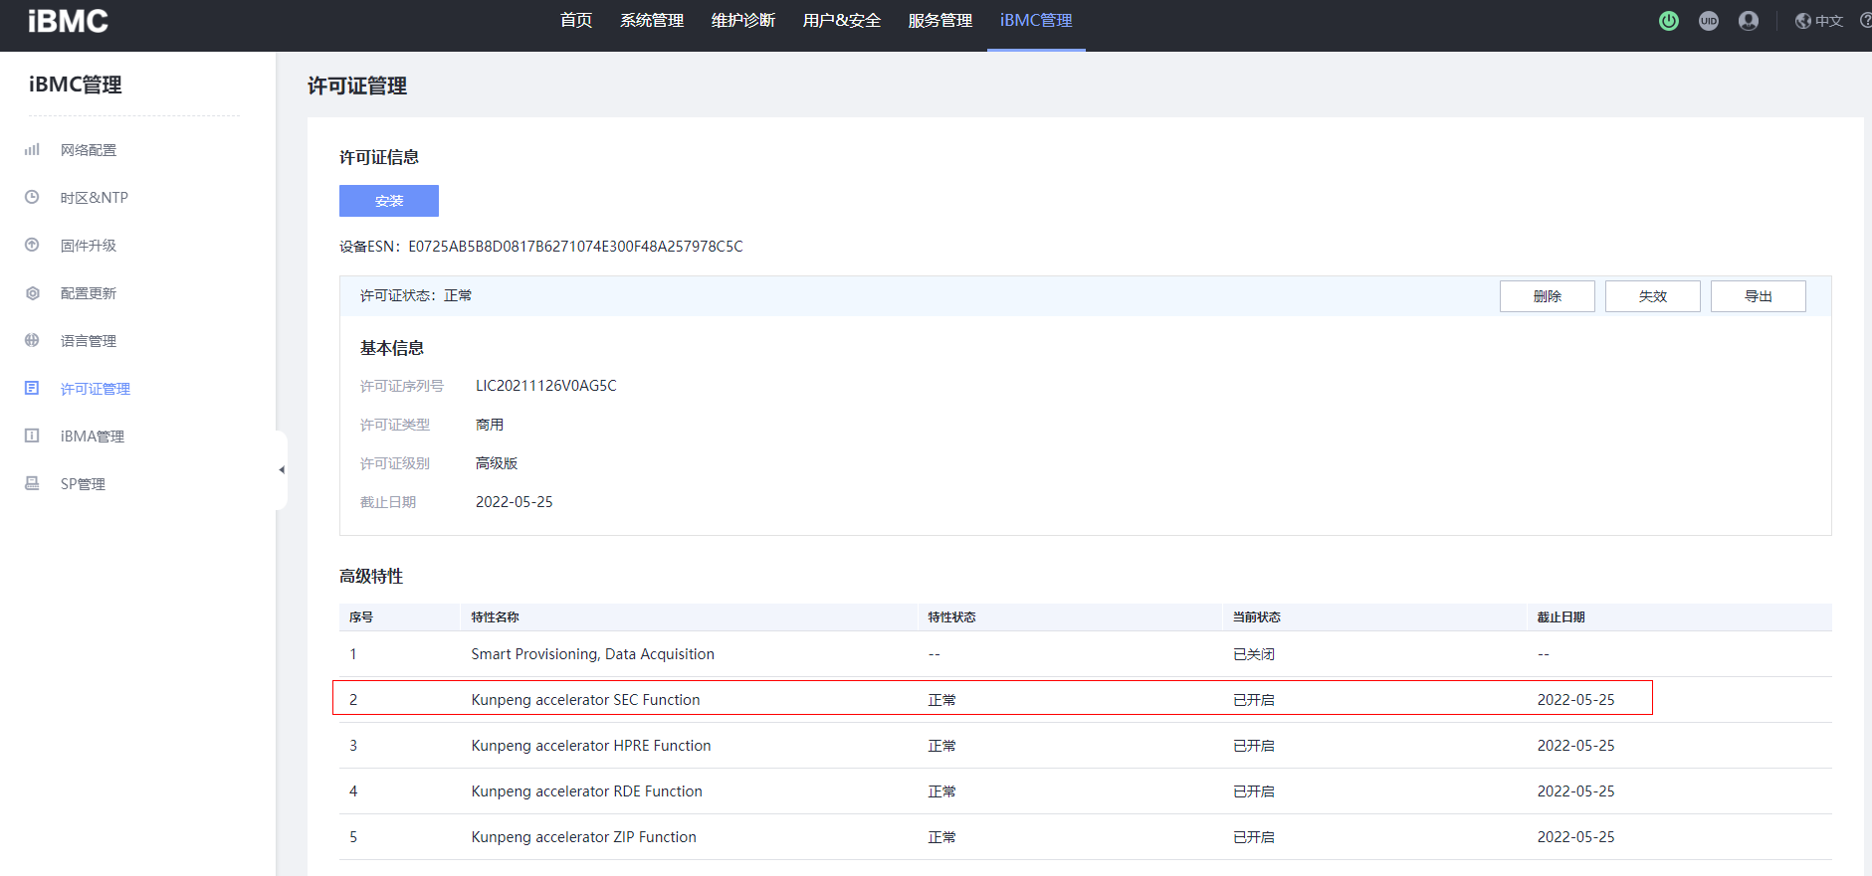Select the Kunpeng accelerator RDE Function row

(1086, 791)
